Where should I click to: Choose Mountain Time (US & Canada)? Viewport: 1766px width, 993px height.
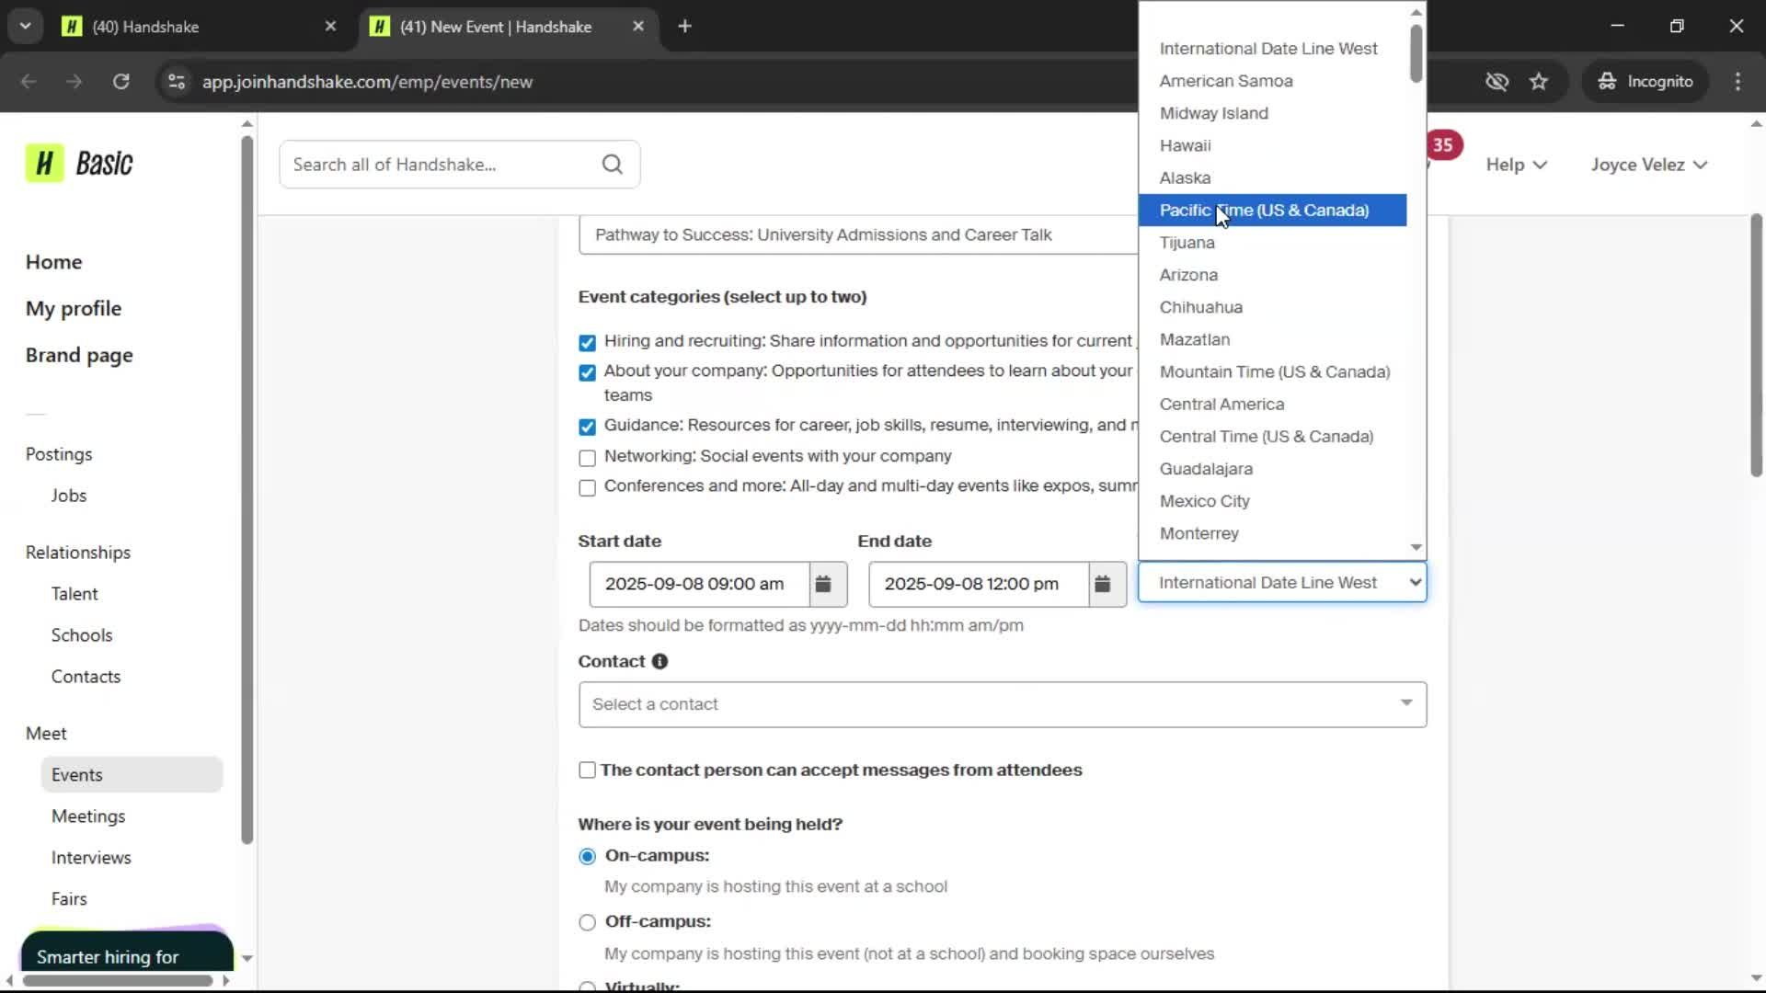tap(1272, 372)
